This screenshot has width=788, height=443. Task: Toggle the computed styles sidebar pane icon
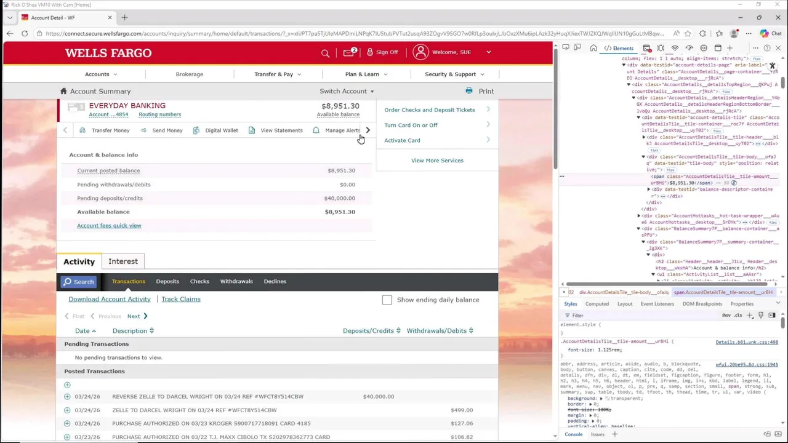coord(771,315)
